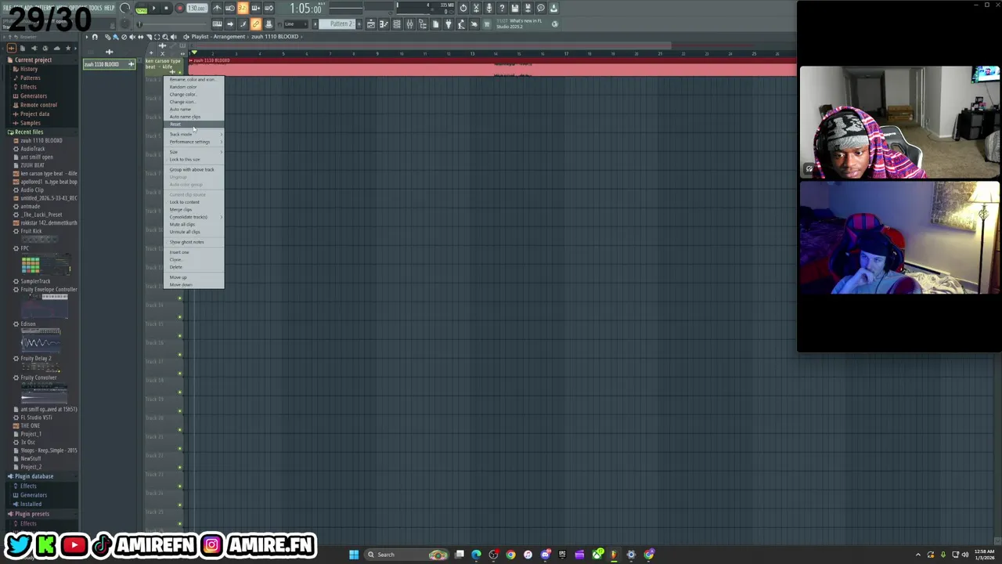The image size is (1002, 564).
Task: Start playback with the Play button
Action: 153,9
